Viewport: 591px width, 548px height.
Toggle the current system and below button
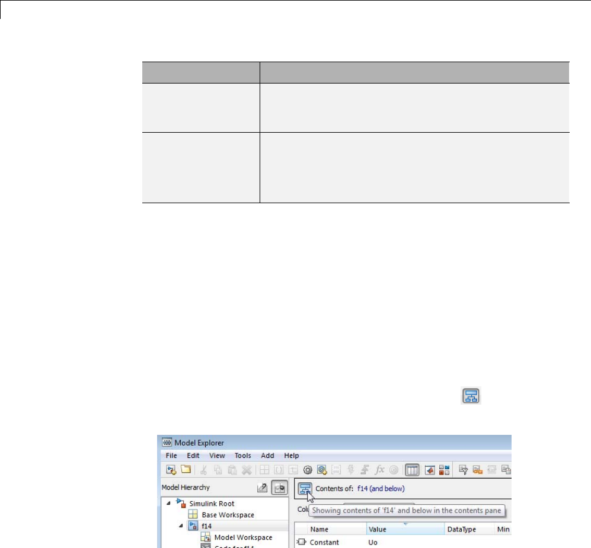tap(305, 489)
